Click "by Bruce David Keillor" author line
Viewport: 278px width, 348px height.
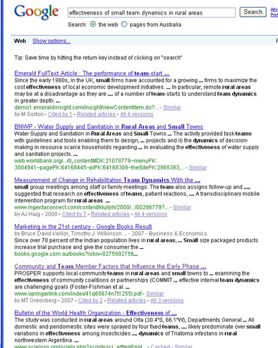pos(111,233)
